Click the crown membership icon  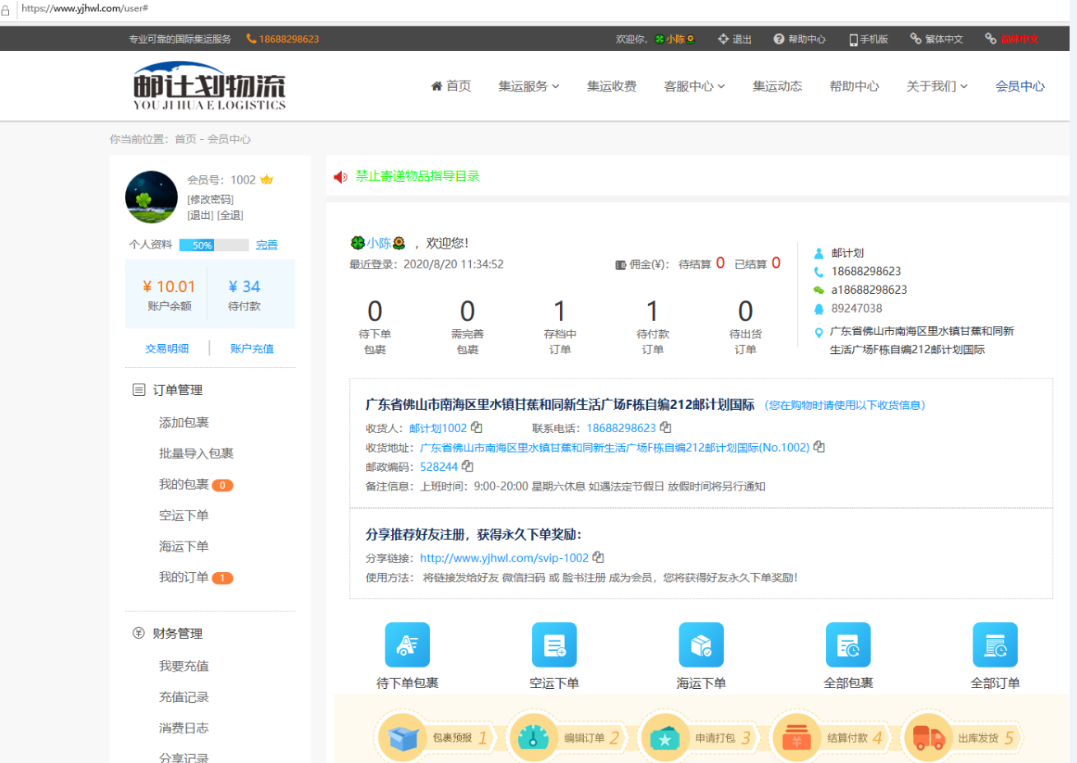267,179
